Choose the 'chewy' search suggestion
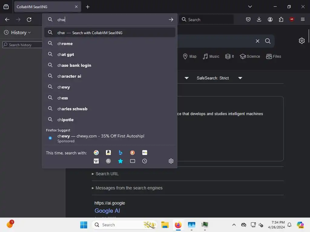This screenshot has width=310, height=232. point(110,87)
